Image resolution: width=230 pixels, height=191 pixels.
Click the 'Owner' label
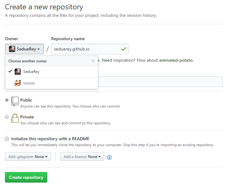(x=11, y=39)
